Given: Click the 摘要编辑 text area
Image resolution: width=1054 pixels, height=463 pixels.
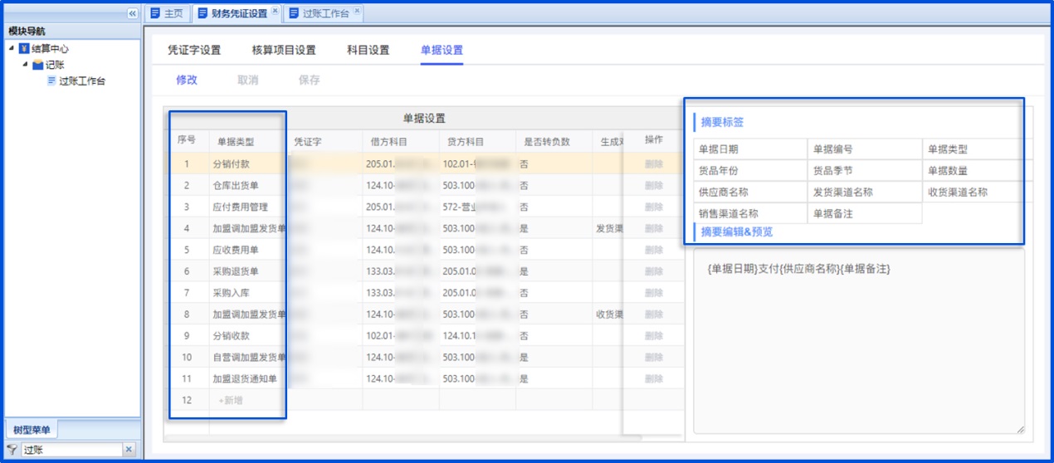Looking at the screenshot, I should 859,341.
